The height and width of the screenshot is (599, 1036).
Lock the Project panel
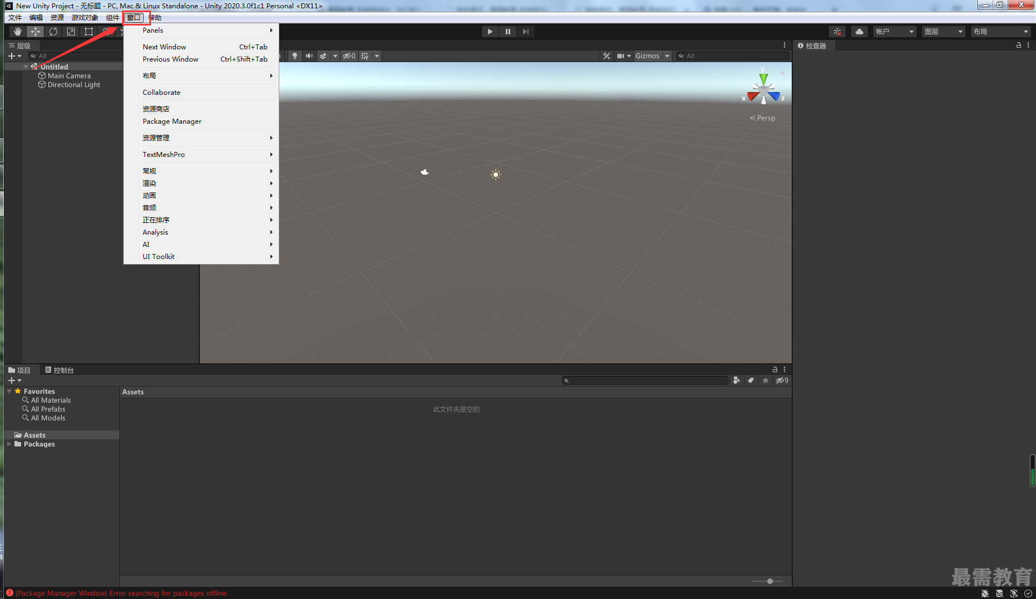(x=775, y=369)
